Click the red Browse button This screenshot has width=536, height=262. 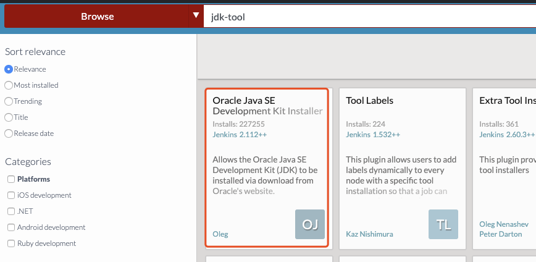pos(97,16)
